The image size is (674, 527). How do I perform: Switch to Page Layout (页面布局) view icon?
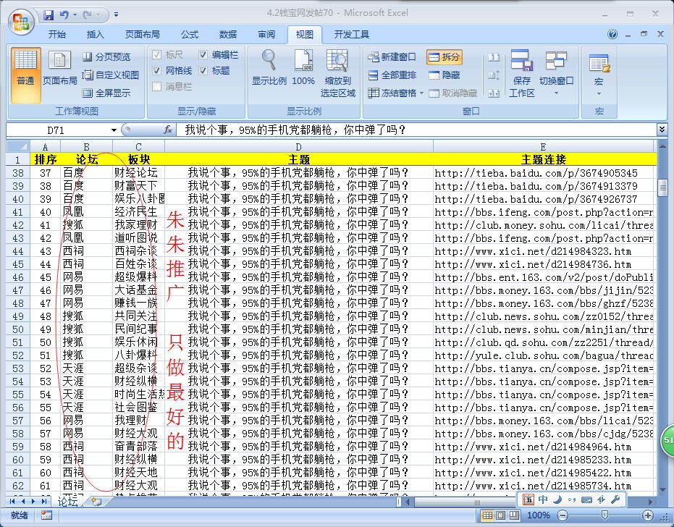(60, 68)
